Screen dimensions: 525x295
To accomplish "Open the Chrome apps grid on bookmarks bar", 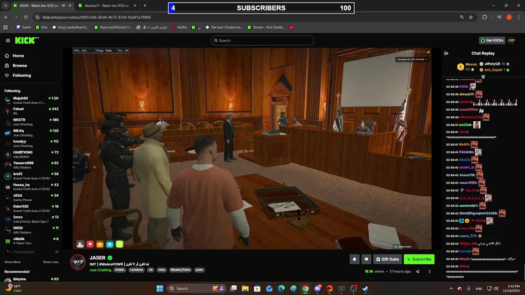I will pyautogui.click(x=5, y=27).
